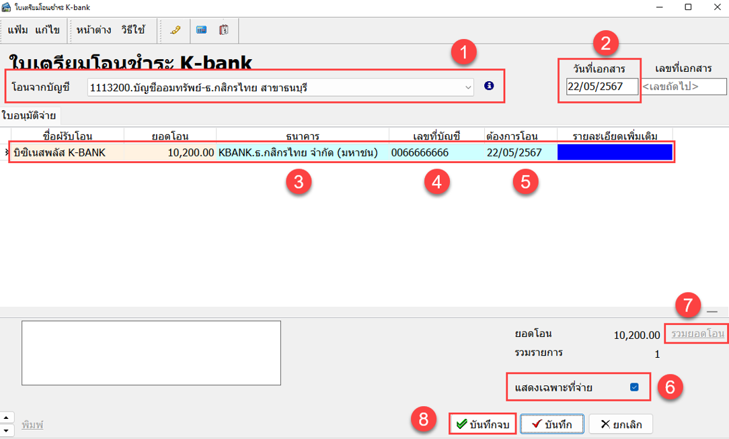Click the green checkmark on บันทึกจบ button
This screenshot has width=729, height=439.
point(461,424)
